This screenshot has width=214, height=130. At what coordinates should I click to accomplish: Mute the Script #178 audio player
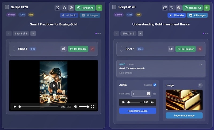(152, 102)
